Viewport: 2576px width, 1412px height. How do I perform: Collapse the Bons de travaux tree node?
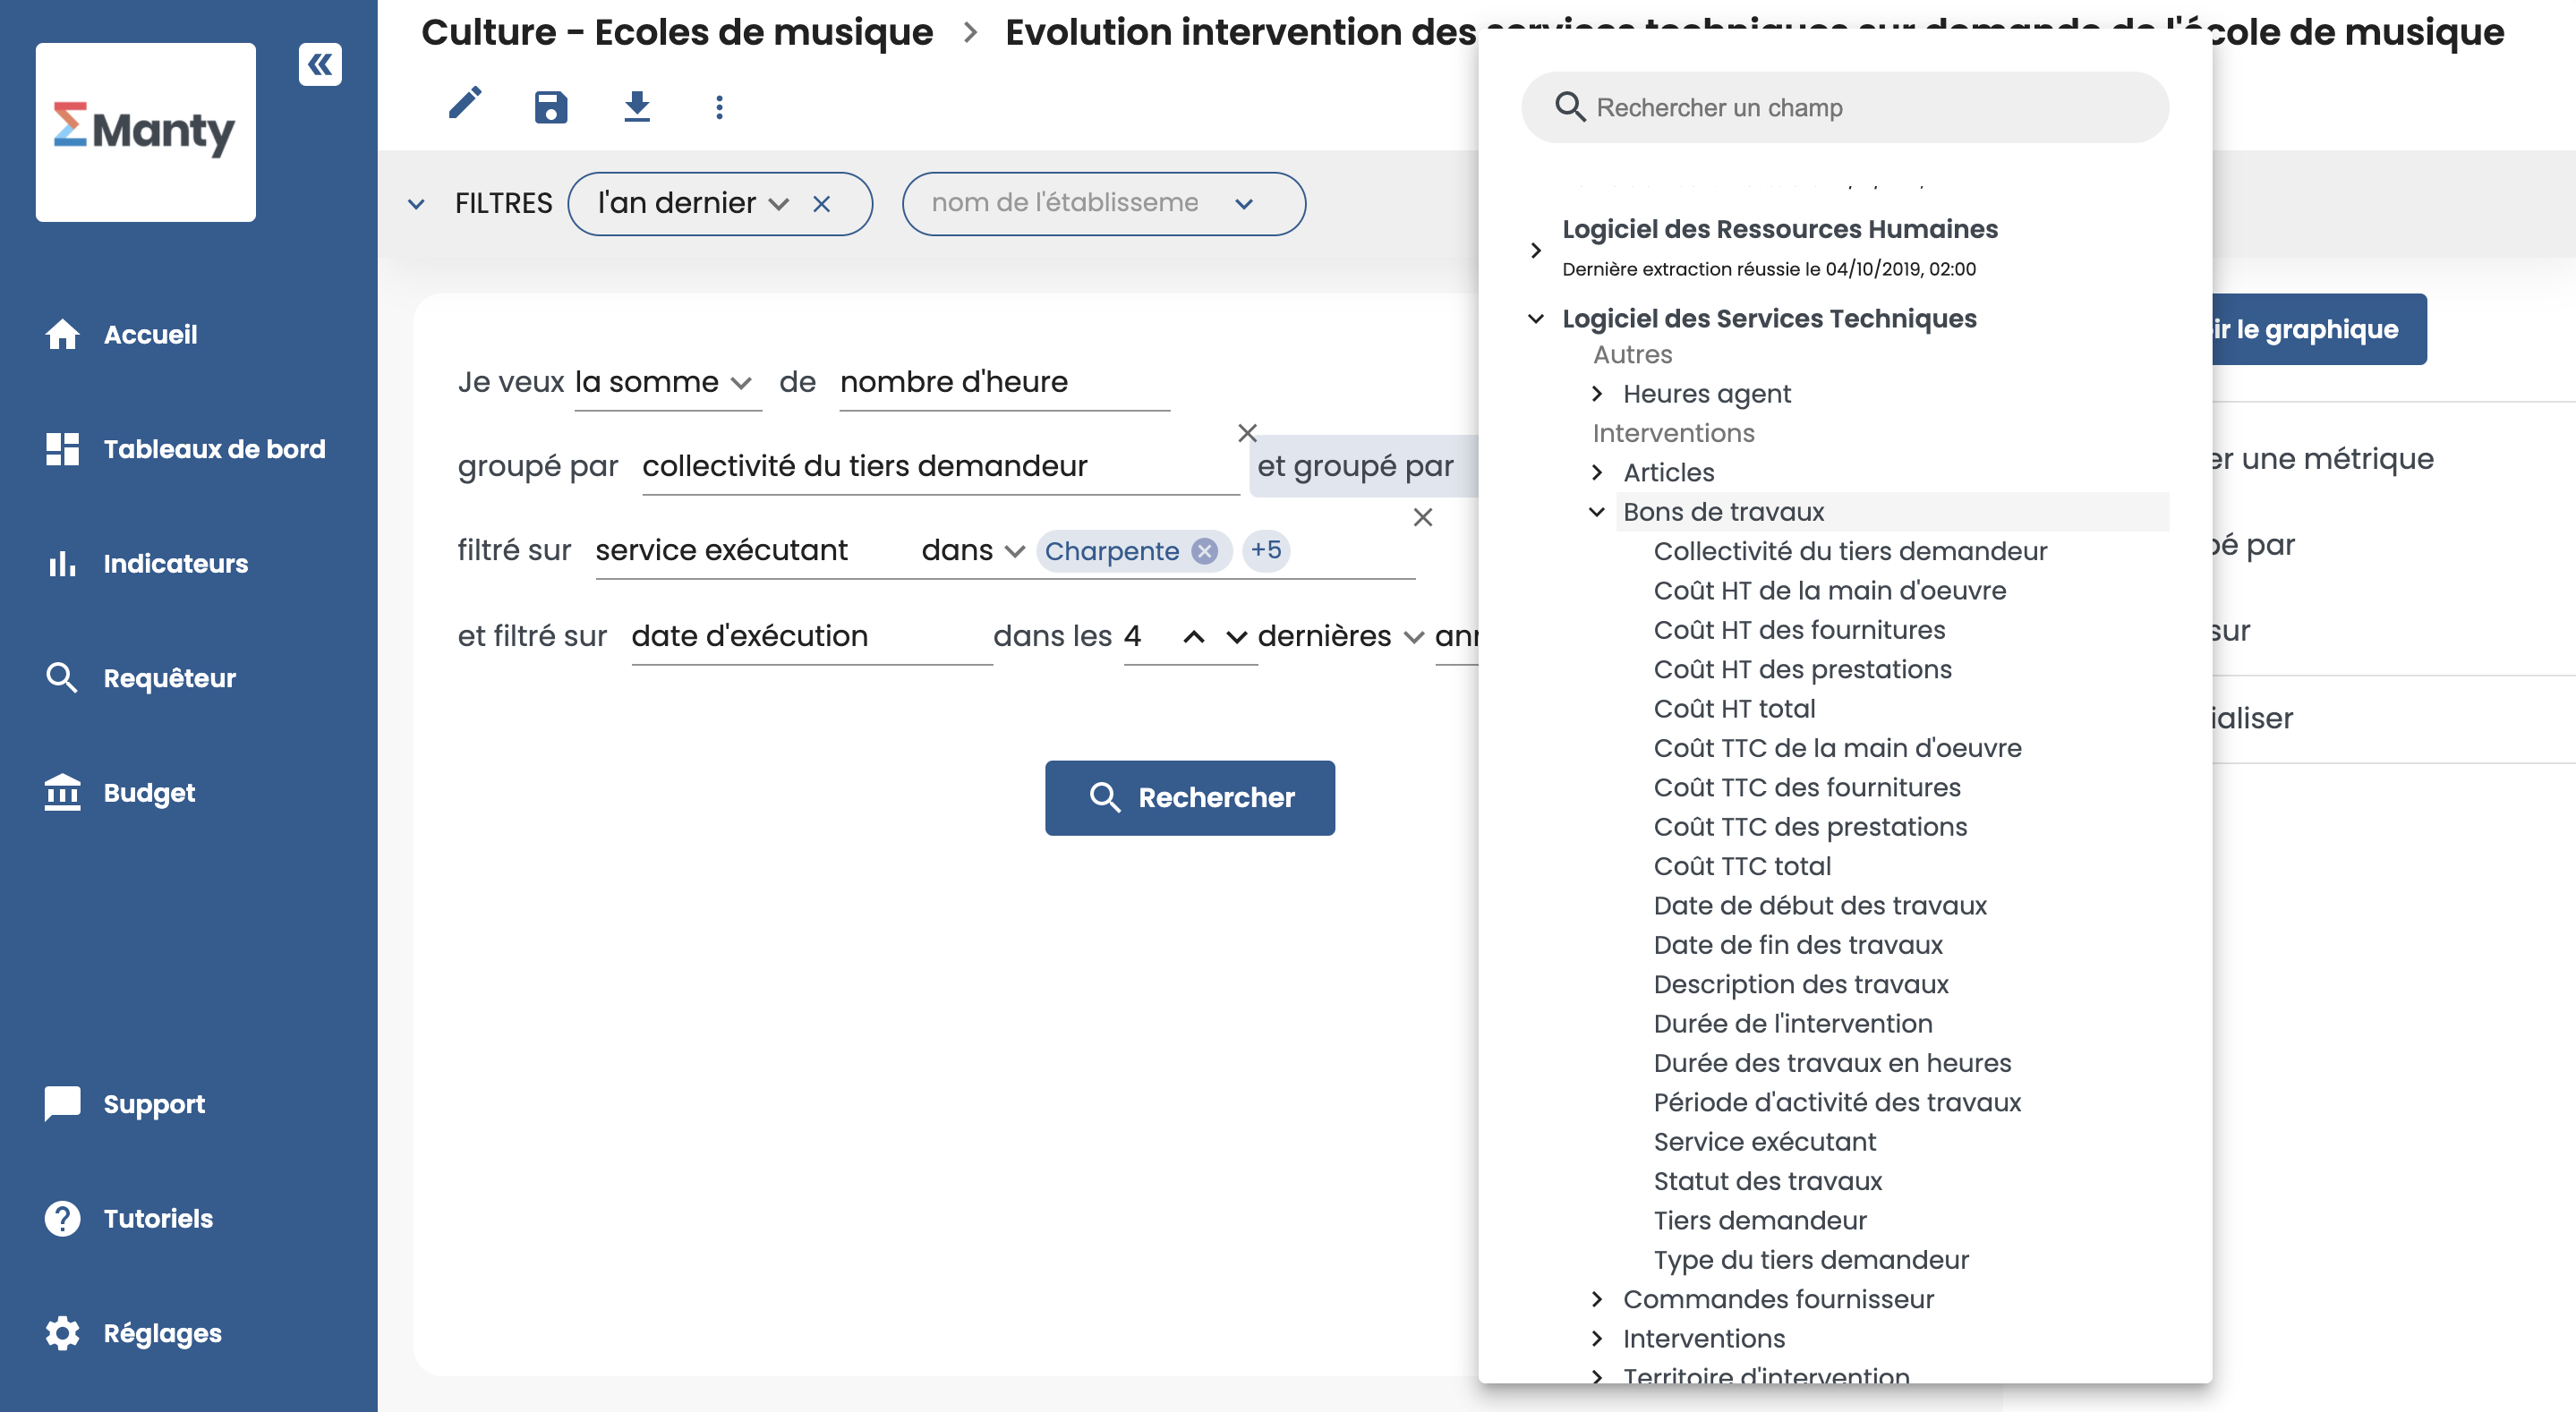pyautogui.click(x=1596, y=512)
